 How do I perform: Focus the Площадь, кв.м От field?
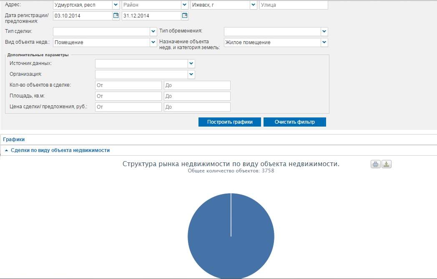tap(128, 96)
